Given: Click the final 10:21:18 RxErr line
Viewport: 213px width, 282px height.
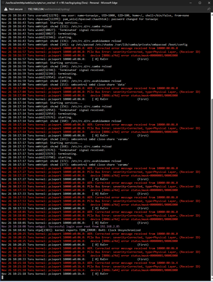Looking at the screenshot, I should [55, 274].
